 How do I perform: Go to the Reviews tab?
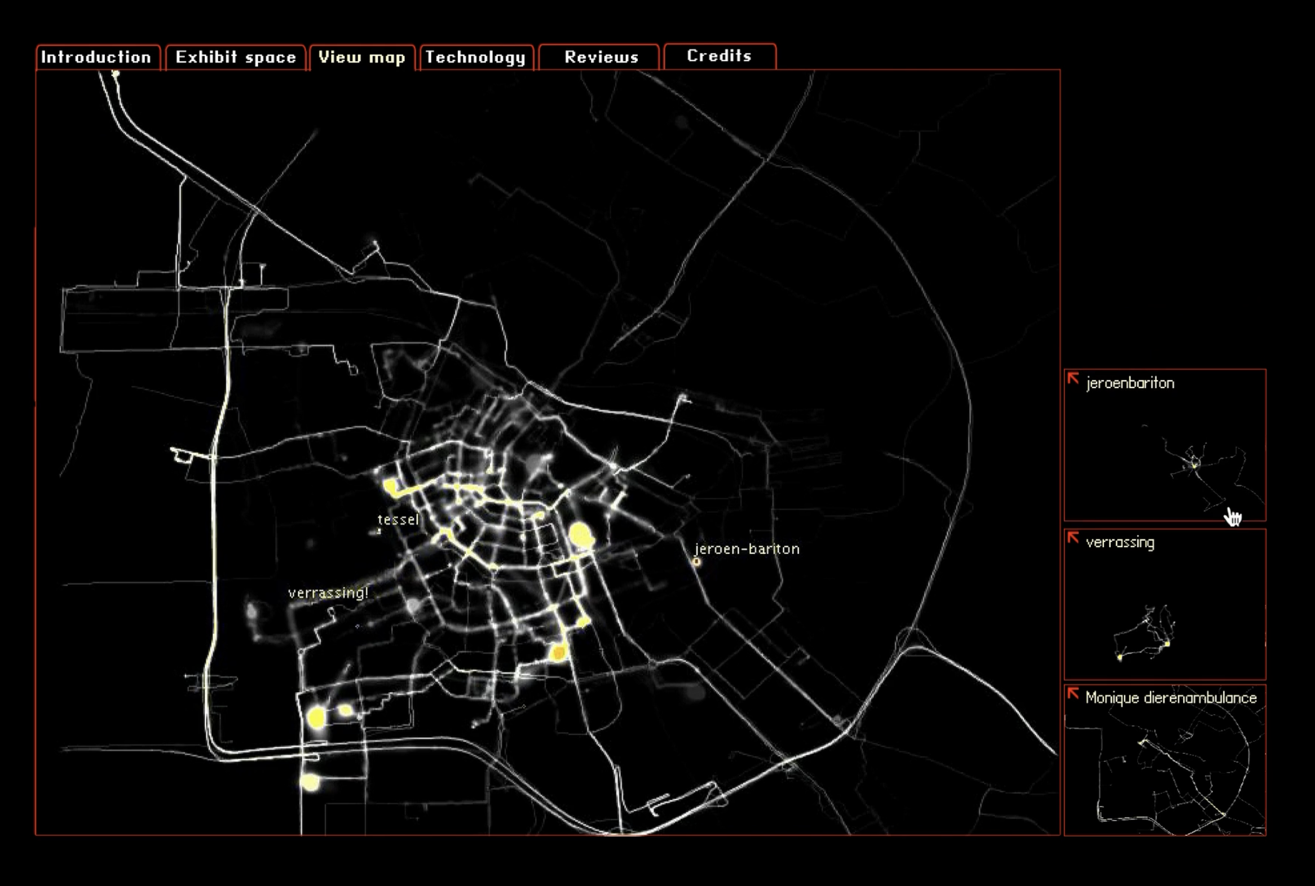(x=601, y=57)
